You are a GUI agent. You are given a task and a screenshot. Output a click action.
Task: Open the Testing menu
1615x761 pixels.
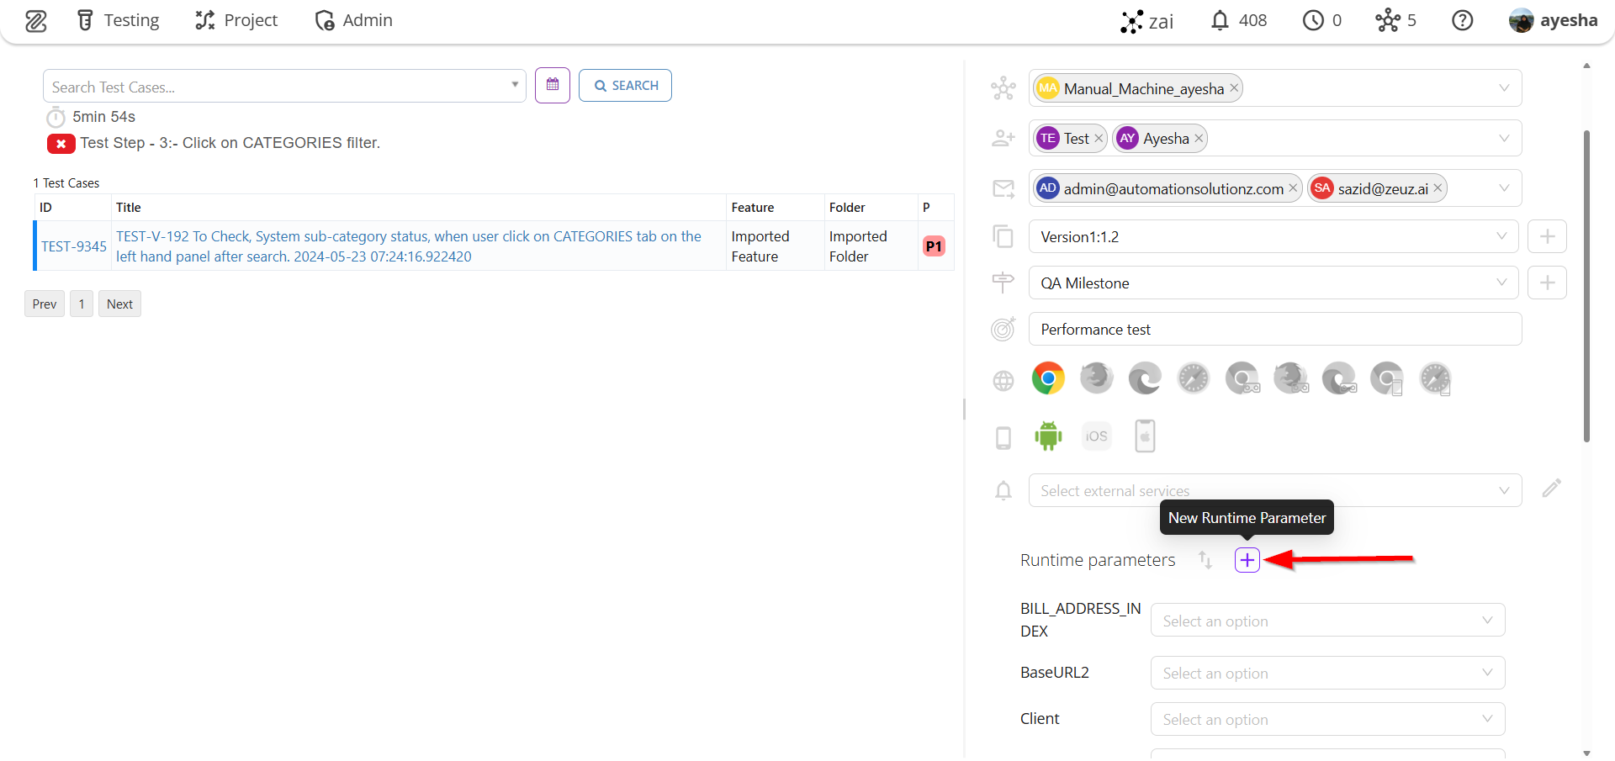click(118, 20)
